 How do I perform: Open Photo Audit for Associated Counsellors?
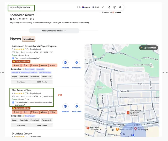35,77
